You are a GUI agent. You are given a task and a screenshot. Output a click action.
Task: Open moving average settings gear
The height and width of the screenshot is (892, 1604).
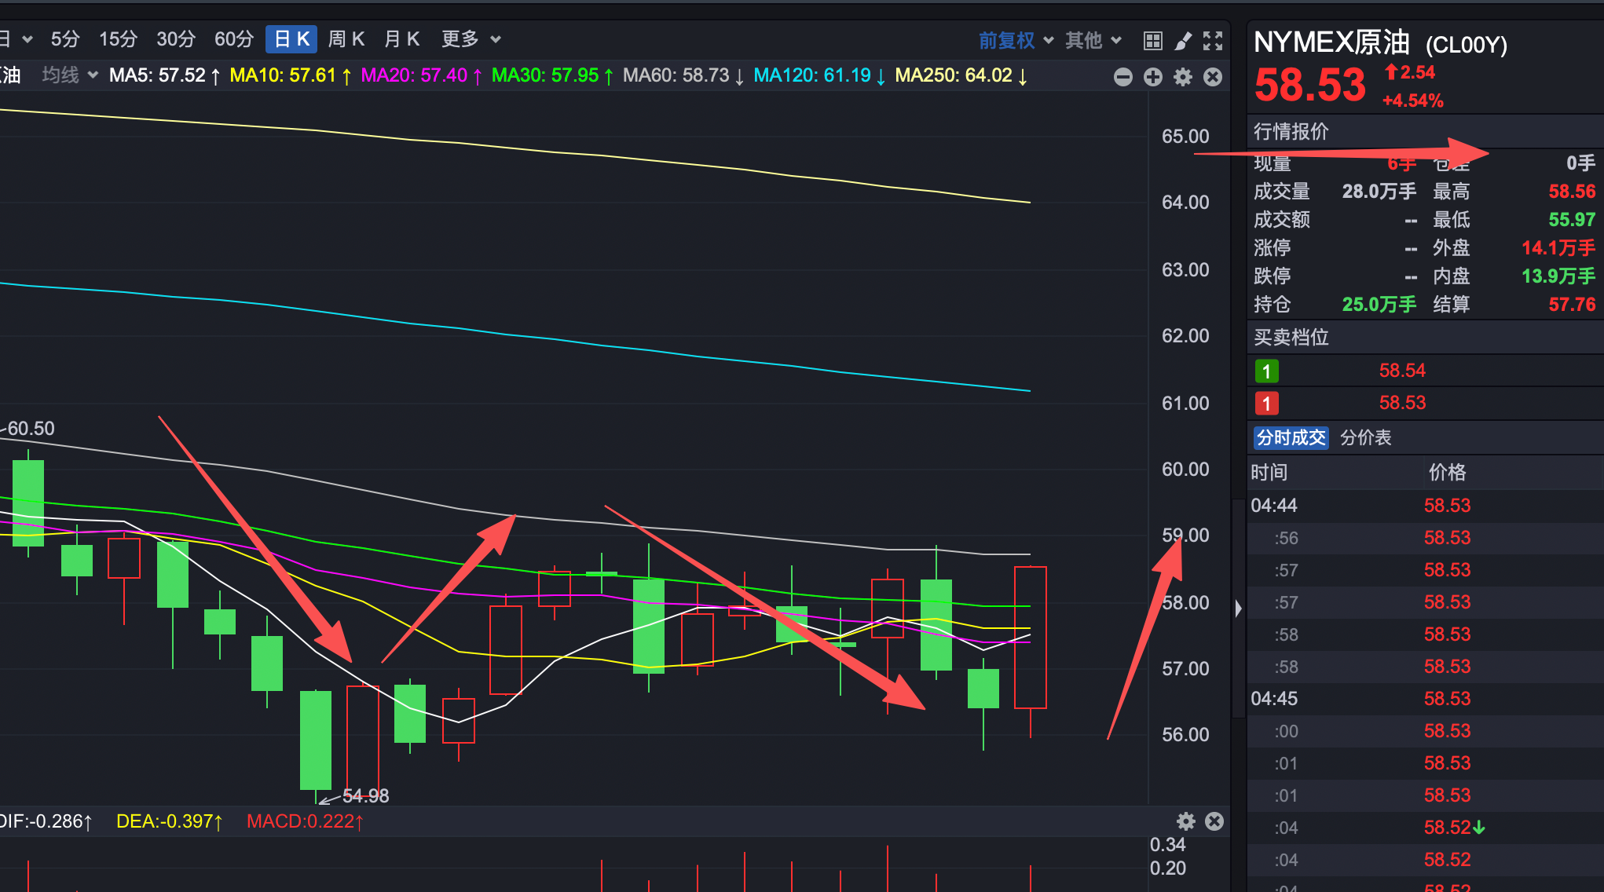(1183, 77)
